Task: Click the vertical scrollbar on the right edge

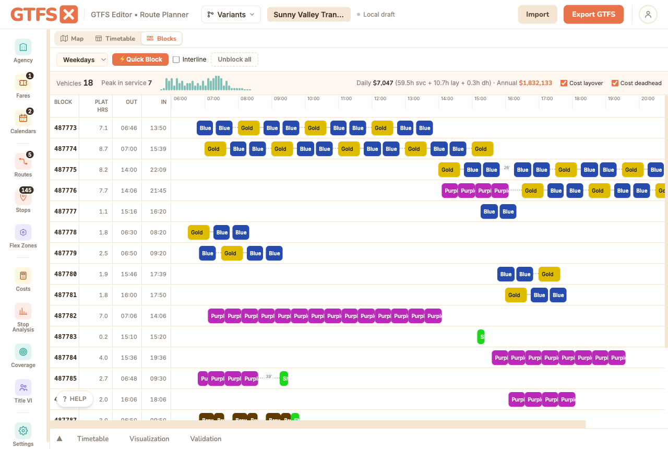Action: pos(666,221)
